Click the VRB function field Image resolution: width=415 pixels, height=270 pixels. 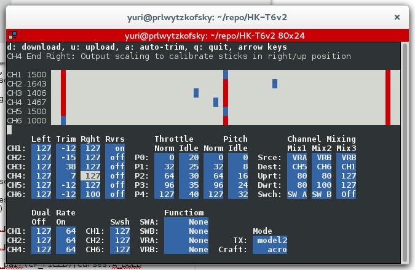pyautogui.click(x=187, y=249)
